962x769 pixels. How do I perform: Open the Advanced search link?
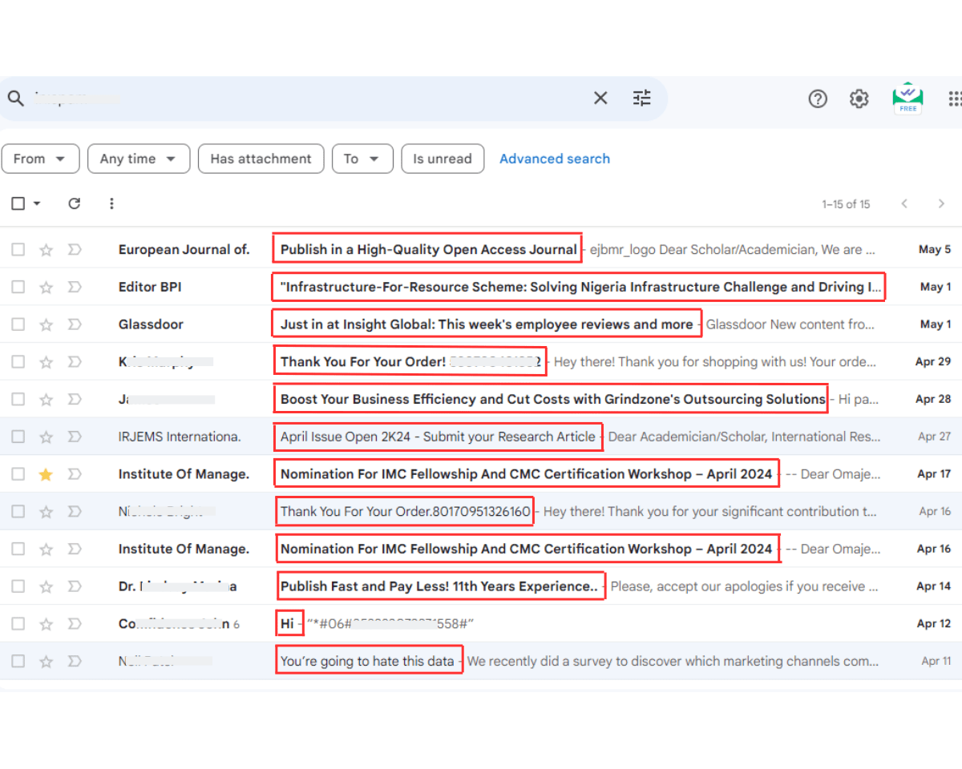coord(555,159)
